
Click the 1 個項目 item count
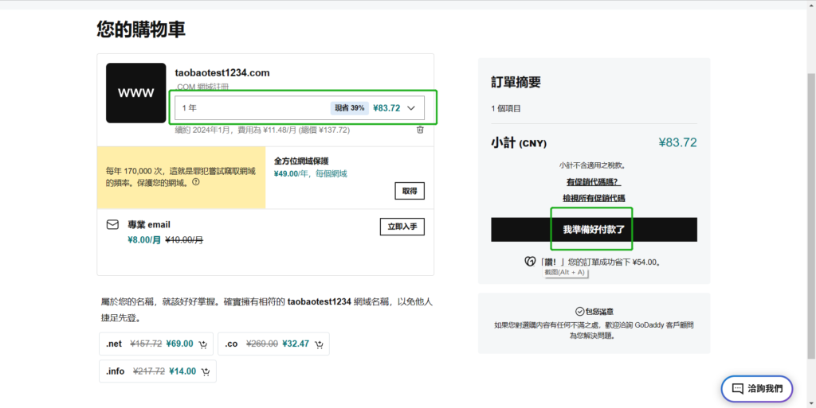506,108
